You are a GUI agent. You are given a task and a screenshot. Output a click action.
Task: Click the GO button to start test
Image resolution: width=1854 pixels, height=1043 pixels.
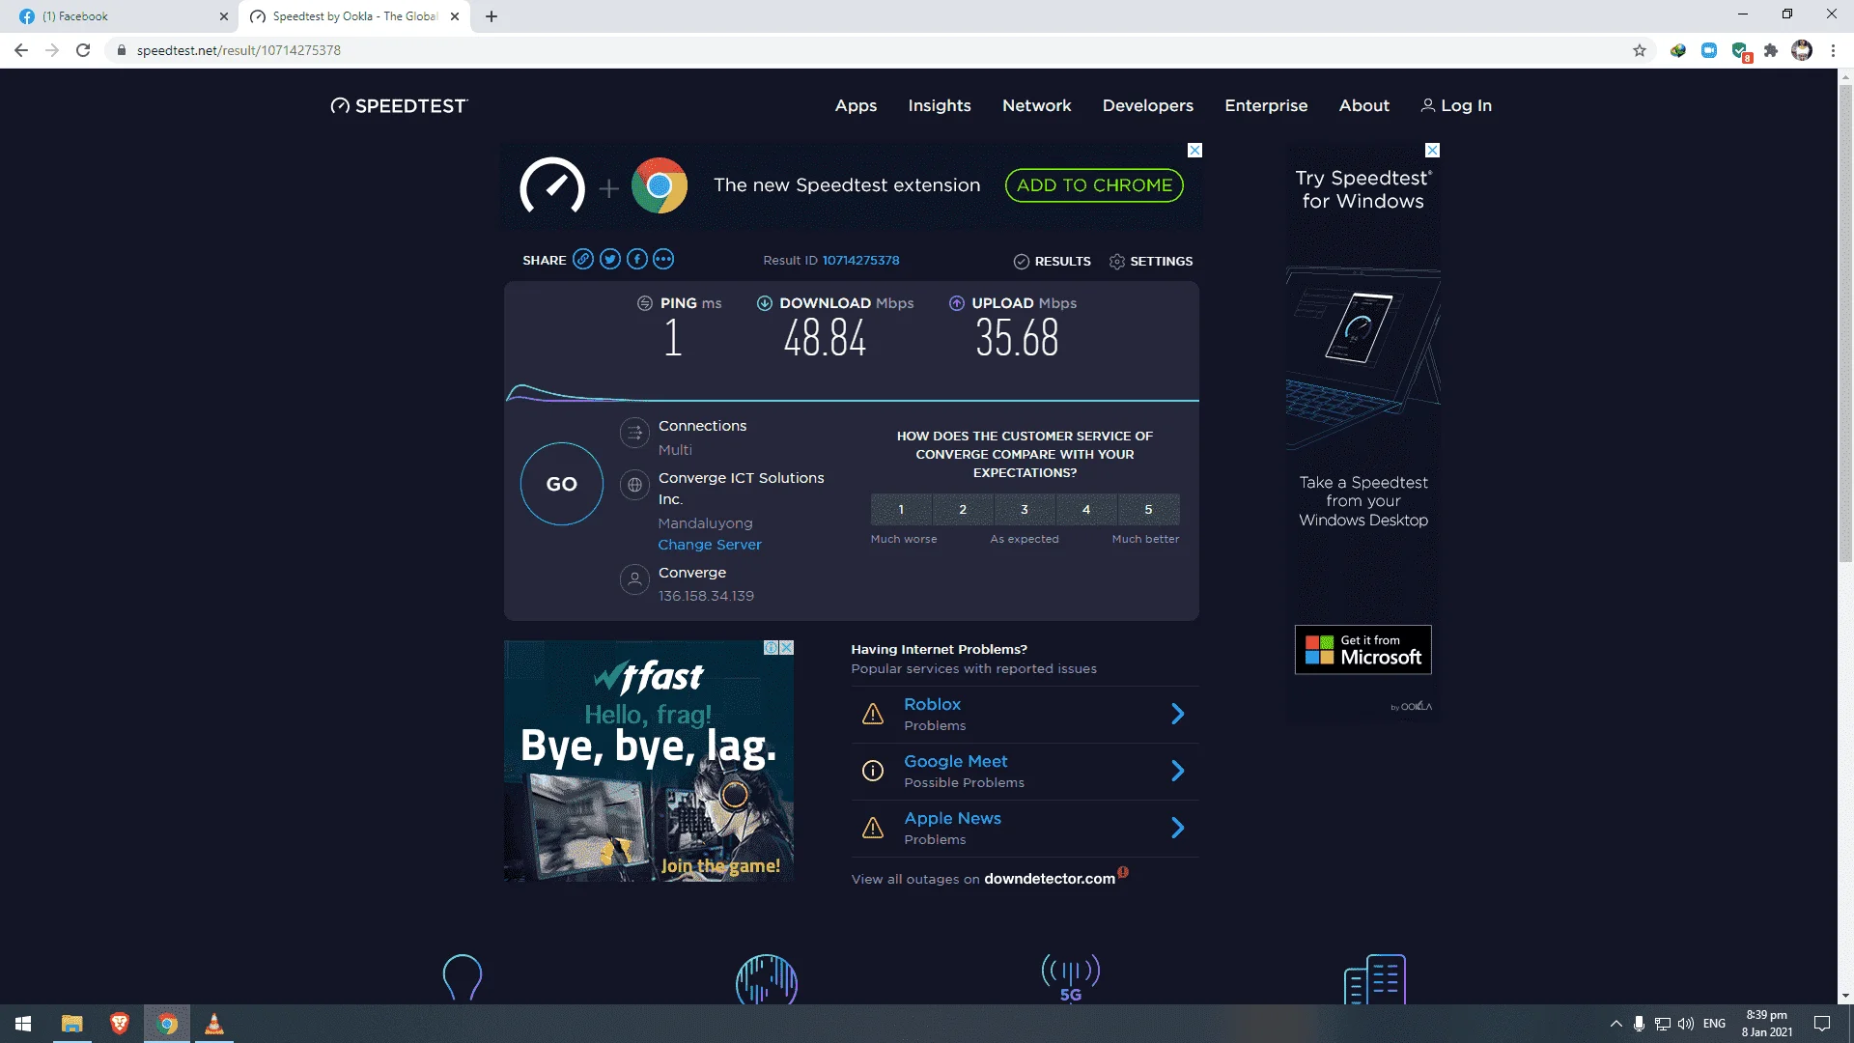(x=562, y=484)
